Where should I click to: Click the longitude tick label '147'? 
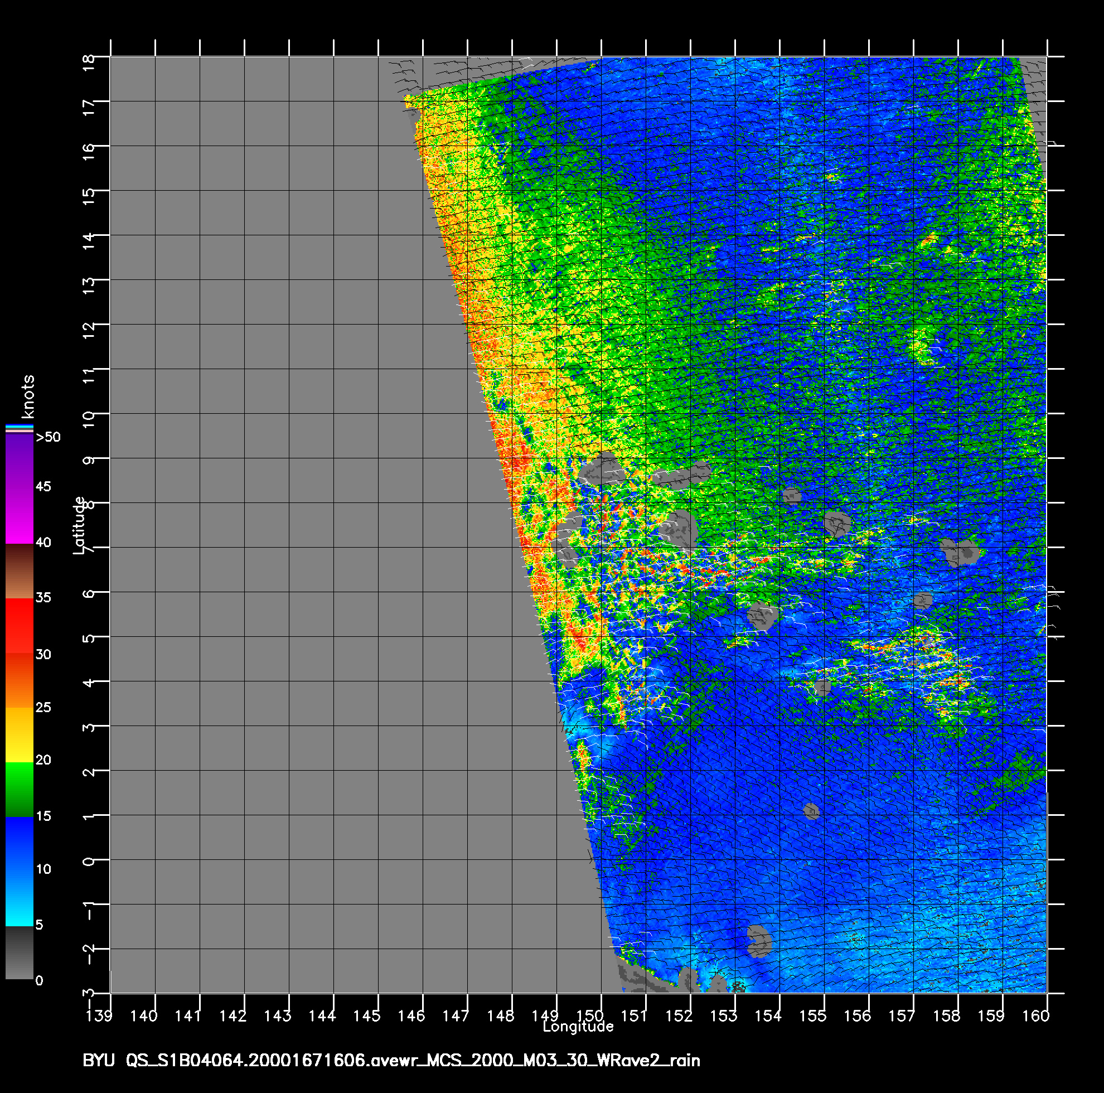pyautogui.click(x=456, y=1016)
